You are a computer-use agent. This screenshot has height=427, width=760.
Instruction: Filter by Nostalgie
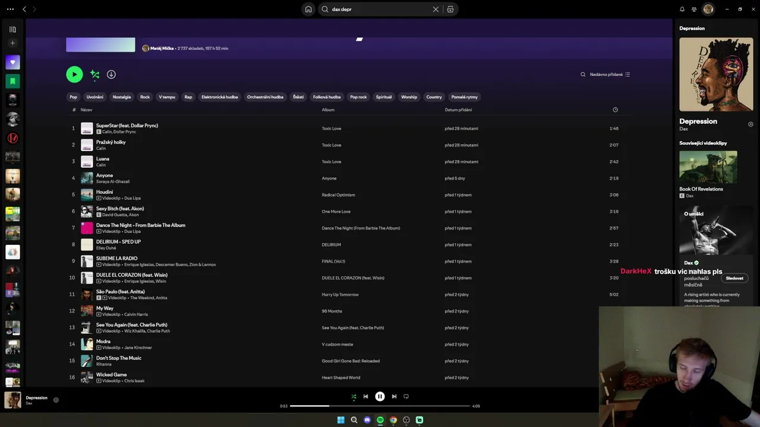coord(122,97)
